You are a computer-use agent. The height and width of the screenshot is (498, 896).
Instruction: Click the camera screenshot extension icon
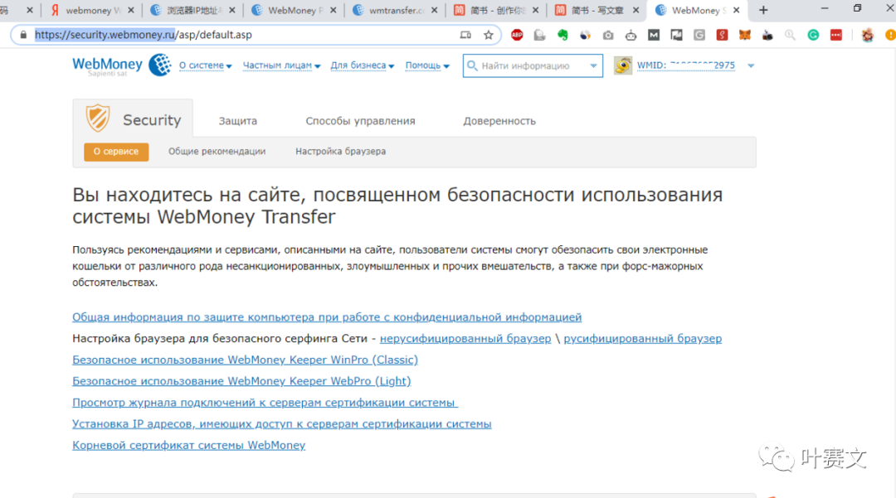point(609,36)
